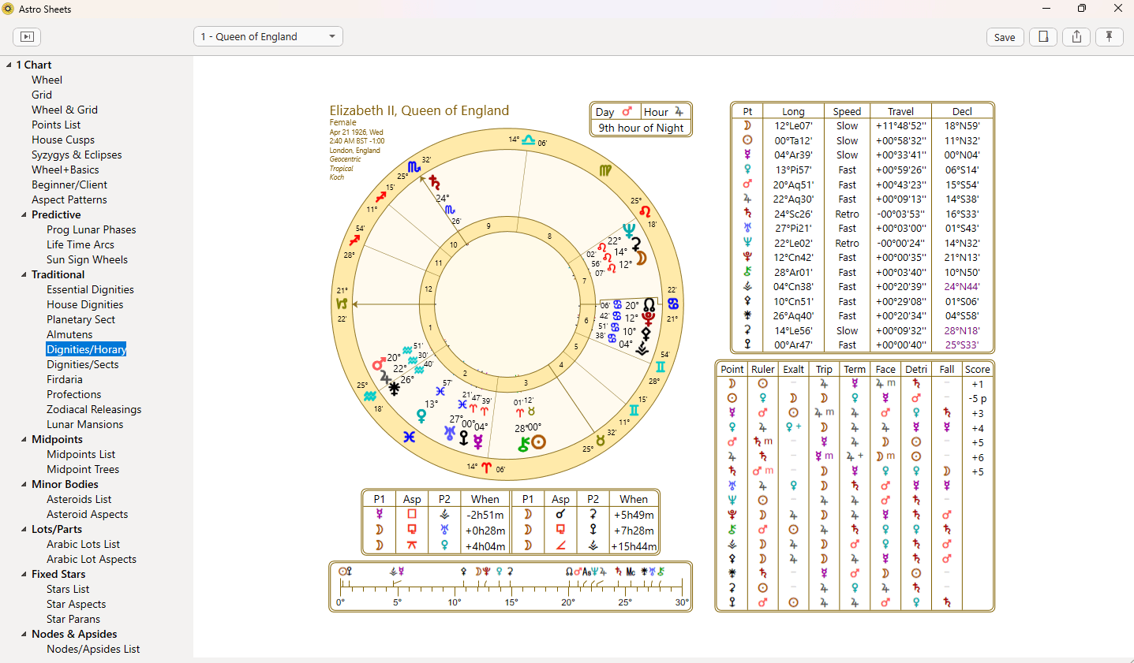
Task: Click the Mars day-ruler symbol by Day
Action: [x=627, y=112]
